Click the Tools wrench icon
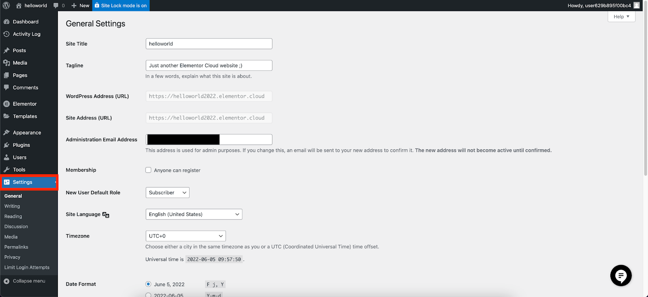The height and width of the screenshot is (297, 648). click(6, 170)
